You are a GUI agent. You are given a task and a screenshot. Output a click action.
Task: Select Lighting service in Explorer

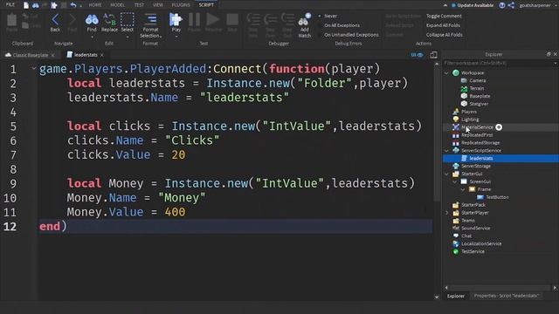(x=470, y=119)
